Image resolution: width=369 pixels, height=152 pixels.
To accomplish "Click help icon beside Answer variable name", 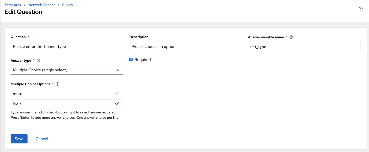I will (x=291, y=37).
